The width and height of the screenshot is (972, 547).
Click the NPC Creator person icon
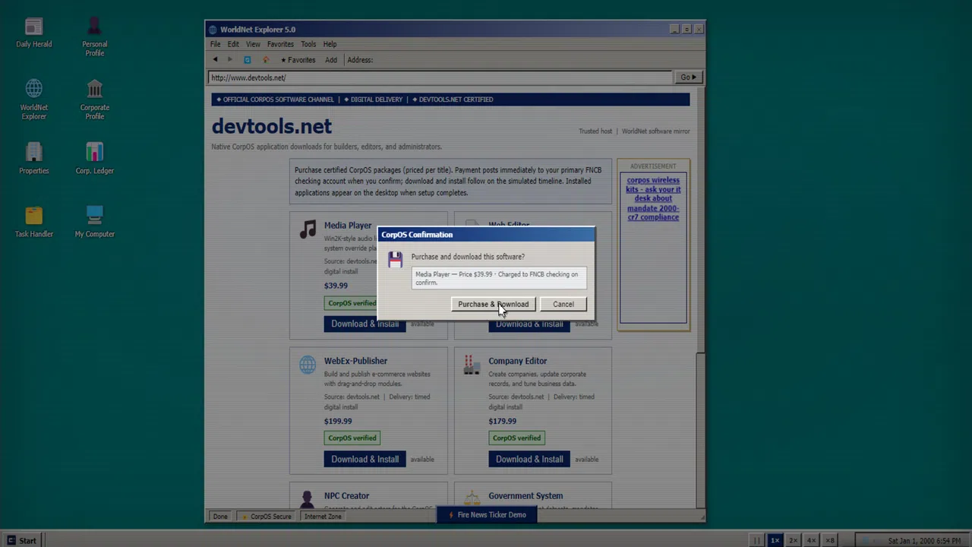point(308,499)
